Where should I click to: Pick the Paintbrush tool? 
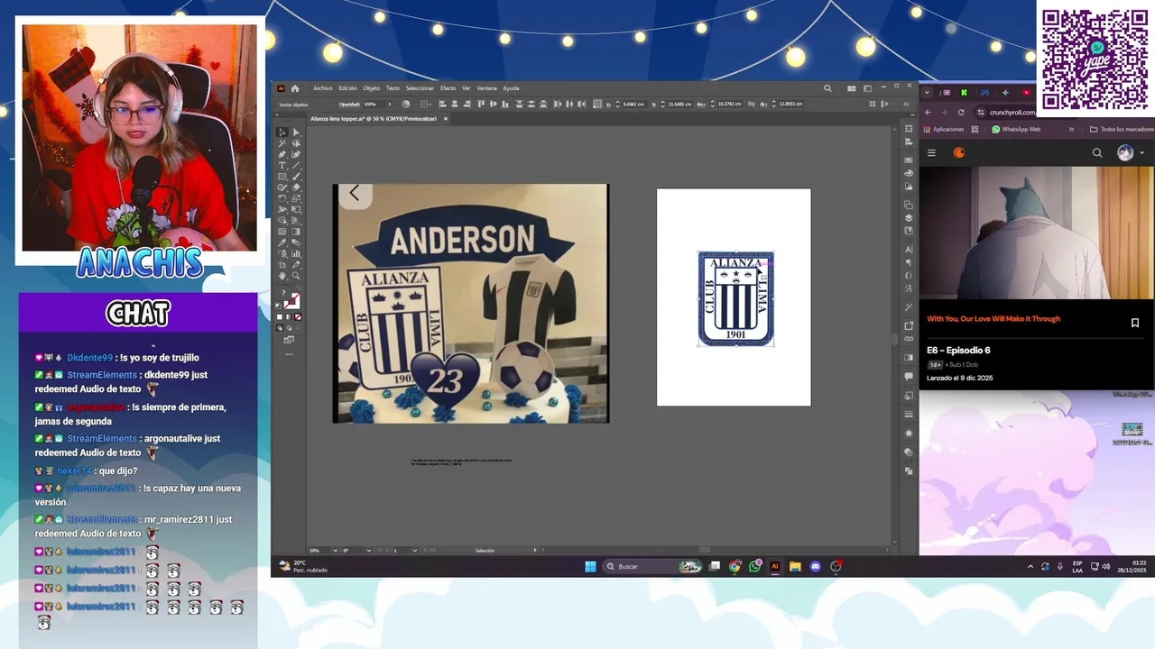click(296, 176)
